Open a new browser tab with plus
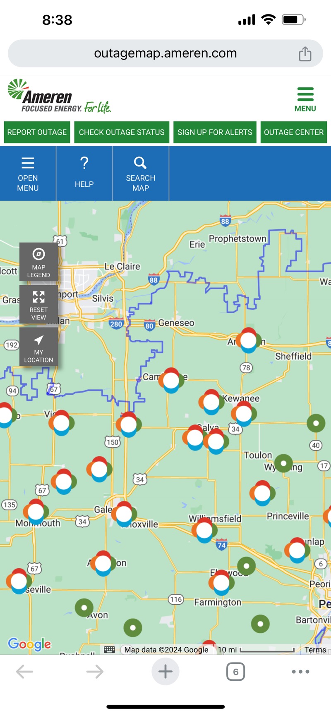 click(165, 672)
